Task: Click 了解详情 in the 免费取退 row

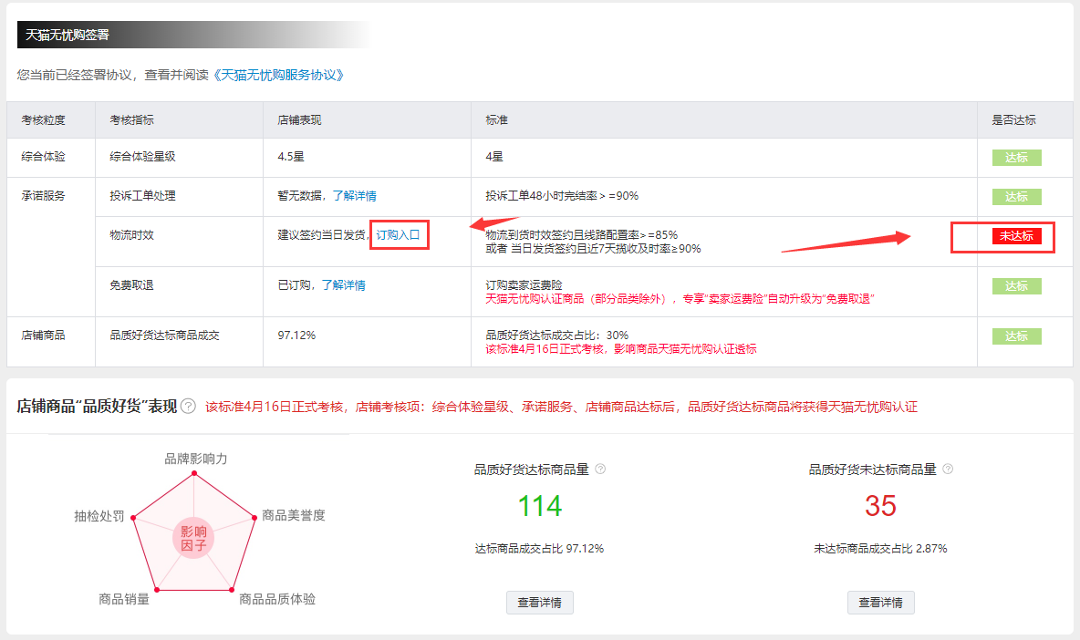Action: point(344,285)
